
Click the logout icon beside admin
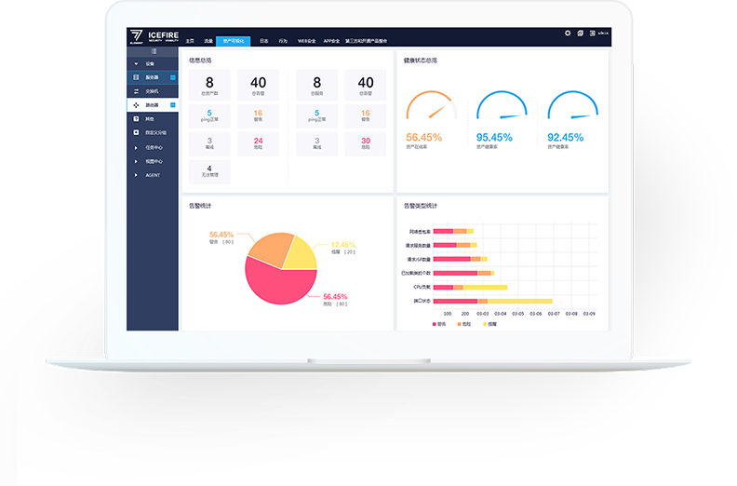pyautogui.click(x=591, y=34)
